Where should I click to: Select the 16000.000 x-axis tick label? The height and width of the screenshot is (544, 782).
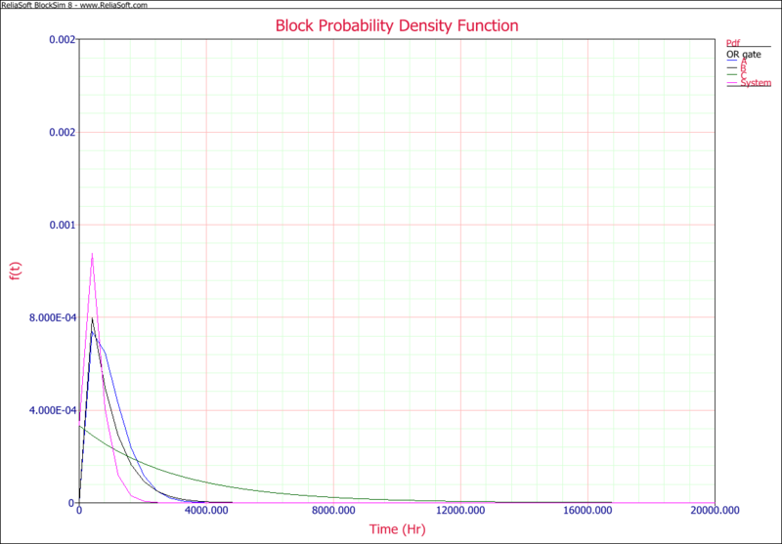click(587, 512)
